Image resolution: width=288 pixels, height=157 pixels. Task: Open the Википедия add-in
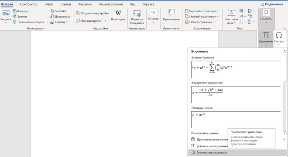pos(118,15)
